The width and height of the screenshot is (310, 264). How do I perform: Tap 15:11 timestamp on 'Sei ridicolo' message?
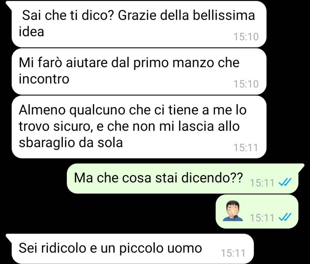(x=233, y=253)
